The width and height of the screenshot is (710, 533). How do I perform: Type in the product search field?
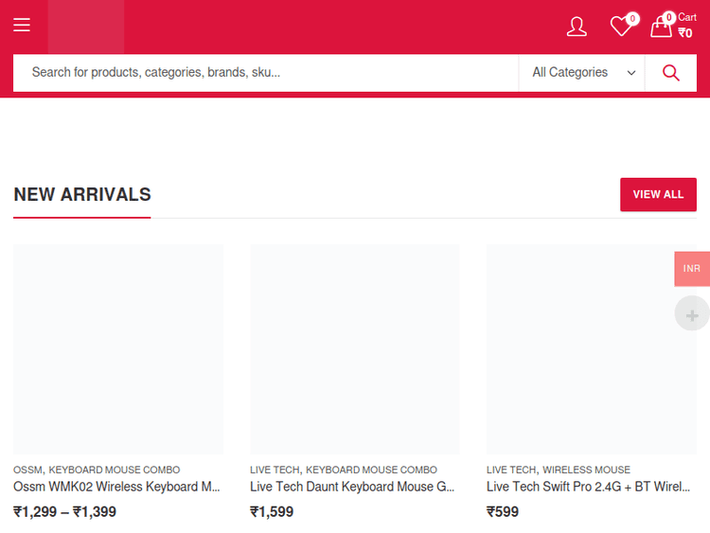click(x=265, y=73)
